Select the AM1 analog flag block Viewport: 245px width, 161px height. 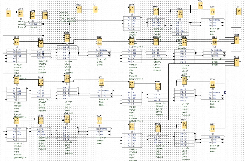(45, 15)
